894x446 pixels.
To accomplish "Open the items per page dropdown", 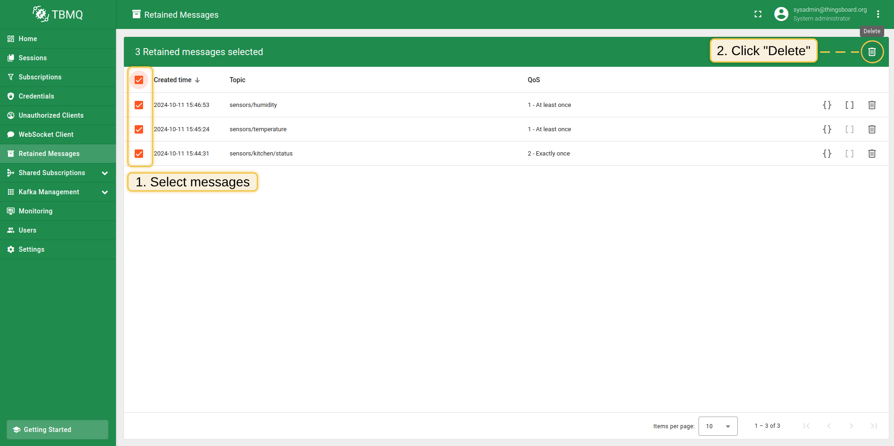I will 717,426.
